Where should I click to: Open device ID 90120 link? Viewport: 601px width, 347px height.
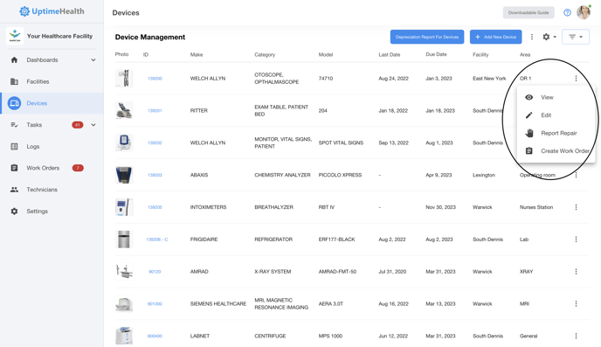155,272
